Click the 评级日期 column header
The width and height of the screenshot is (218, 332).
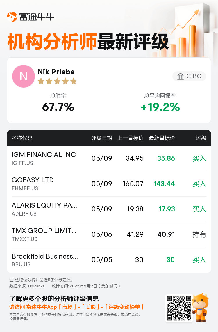[102, 138]
